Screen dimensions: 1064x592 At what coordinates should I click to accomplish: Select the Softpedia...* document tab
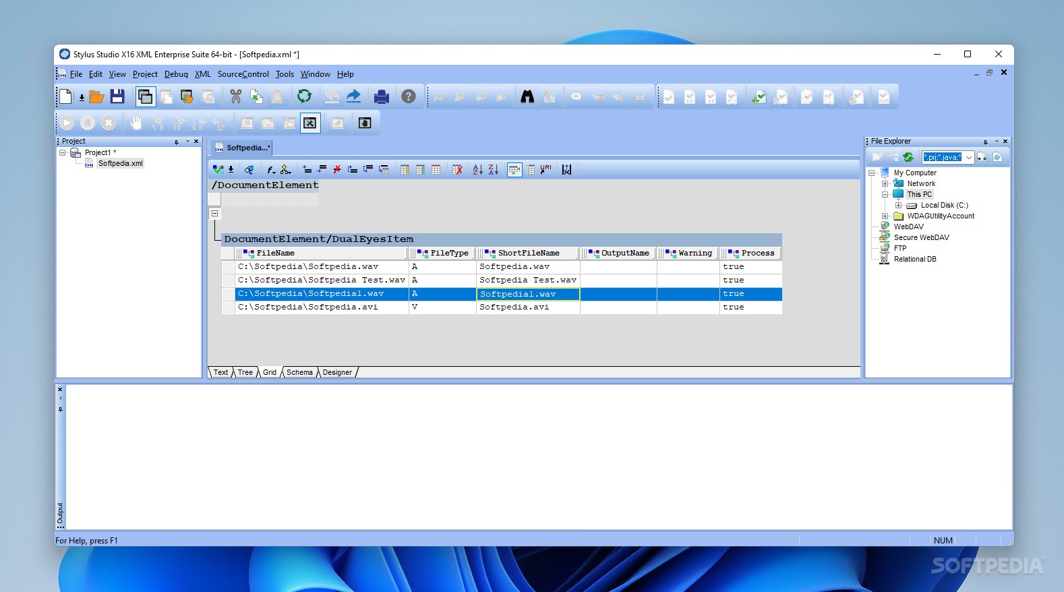(x=242, y=148)
